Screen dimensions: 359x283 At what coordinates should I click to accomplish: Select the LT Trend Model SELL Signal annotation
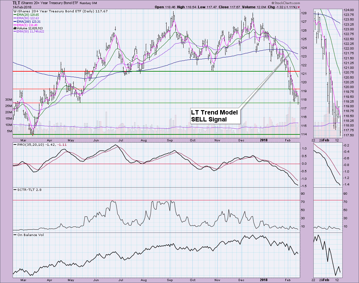pyautogui.click(x=214, y=116)
